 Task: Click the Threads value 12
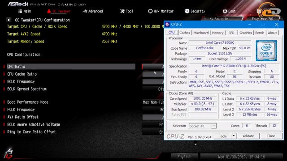coord(274,126)
